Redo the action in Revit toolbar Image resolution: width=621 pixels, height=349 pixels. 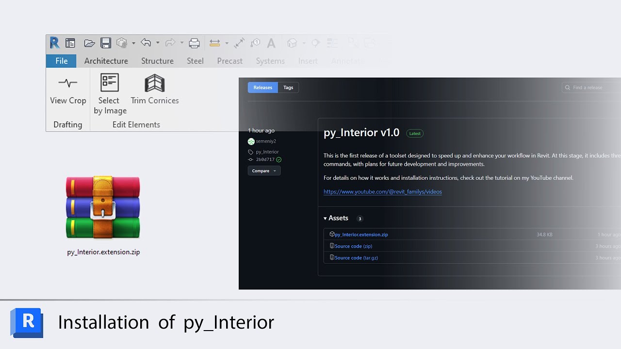pyautogui.click(x=170, y=43)
